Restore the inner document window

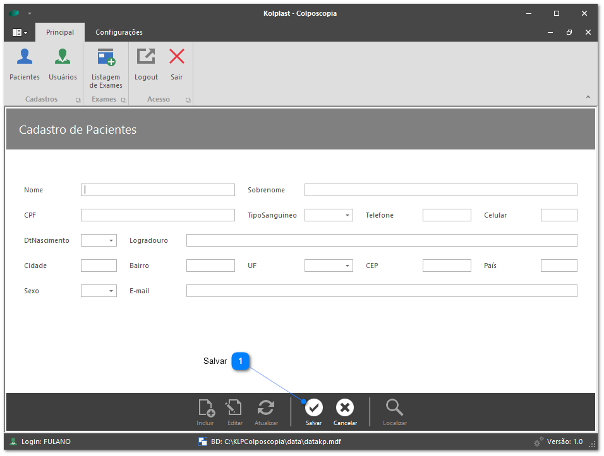point(569,32)
